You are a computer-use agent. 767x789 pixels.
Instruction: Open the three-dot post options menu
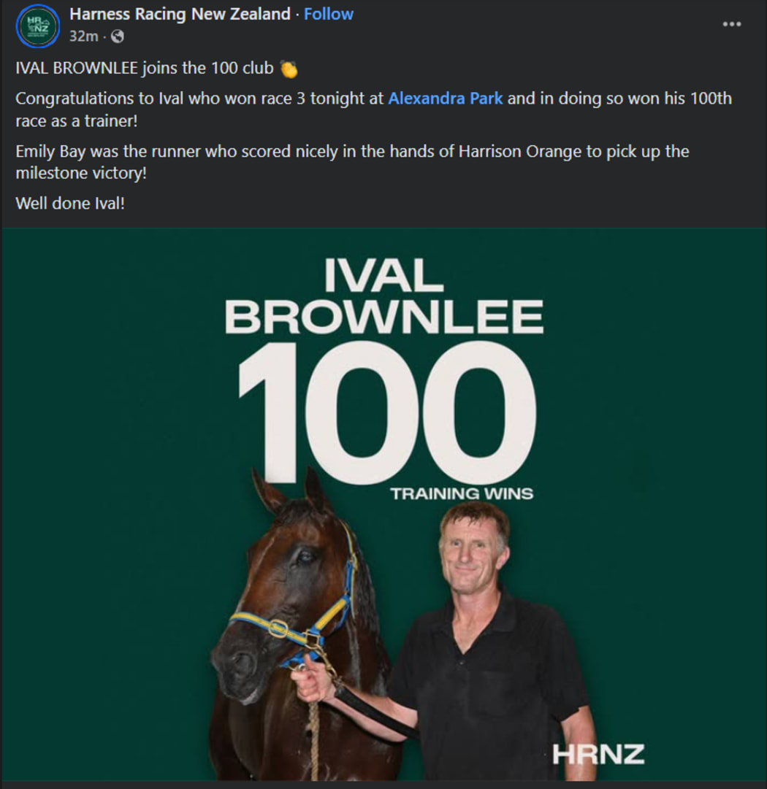731,23
